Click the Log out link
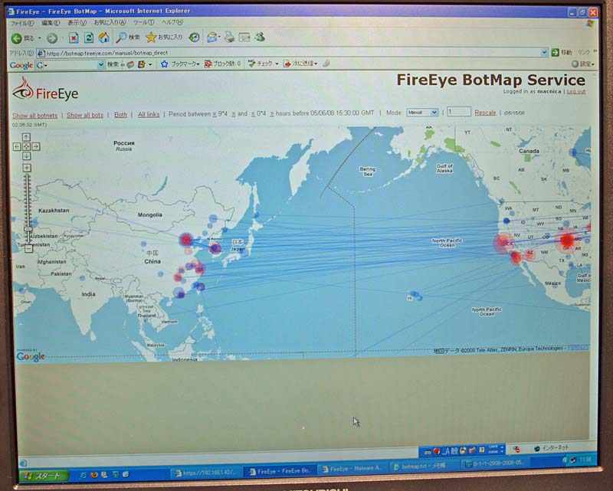Image resolution: width=613 pixels, height=491 pixels. click(576, 91)
